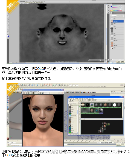The image size is (131, 157).
Task: Open the Graph menu in Hypershade
Action: point(85,98)
